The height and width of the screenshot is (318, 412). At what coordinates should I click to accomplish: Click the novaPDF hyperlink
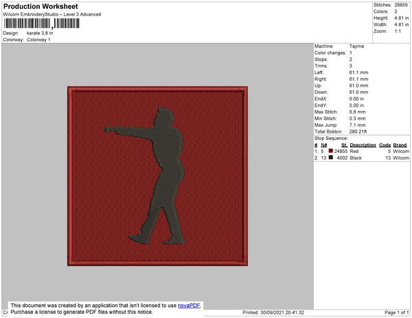(x=190, y=305)
